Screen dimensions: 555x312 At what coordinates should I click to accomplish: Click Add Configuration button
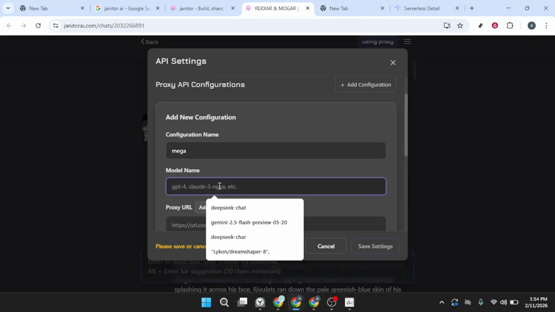pyautogui.click(x=366, y=84)
